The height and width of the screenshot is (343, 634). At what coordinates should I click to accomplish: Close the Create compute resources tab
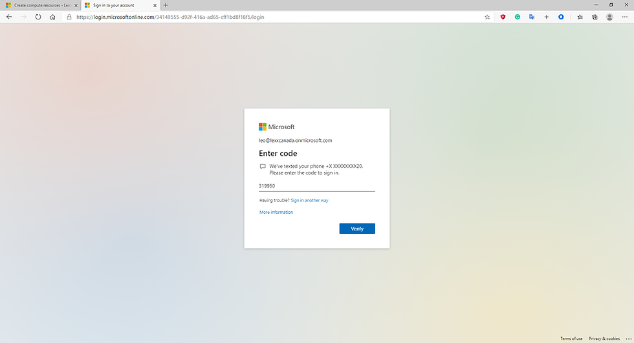(x=76, y=5)
